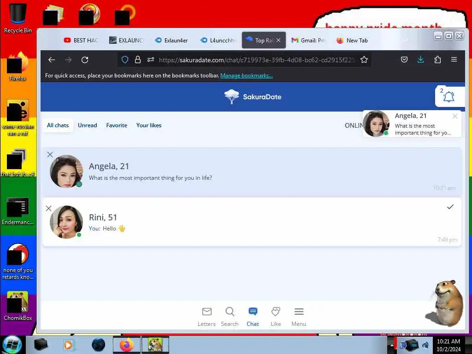Image resolution: width=472 pixels, height=354 pixels.
Task: Open the Like section
Action: (276, 317)
